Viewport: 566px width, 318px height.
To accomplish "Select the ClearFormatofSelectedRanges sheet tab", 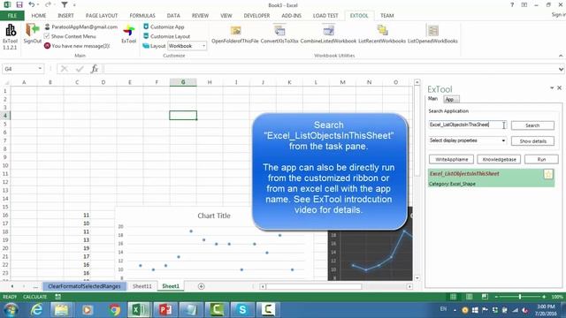I will point(85,286).
